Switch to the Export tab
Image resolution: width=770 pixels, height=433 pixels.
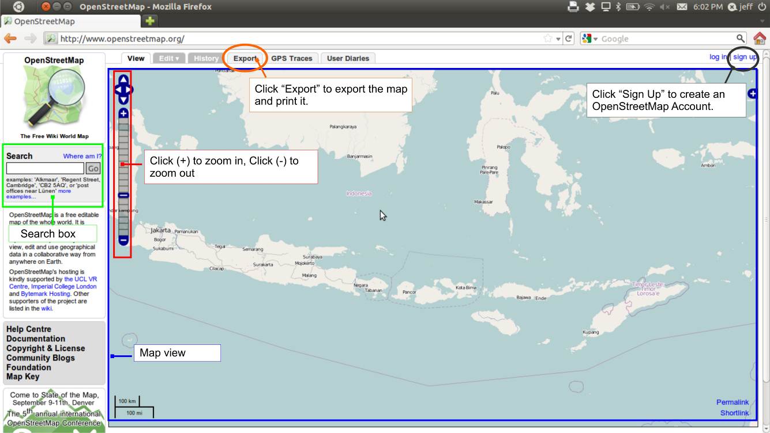[x=246, y=58]
